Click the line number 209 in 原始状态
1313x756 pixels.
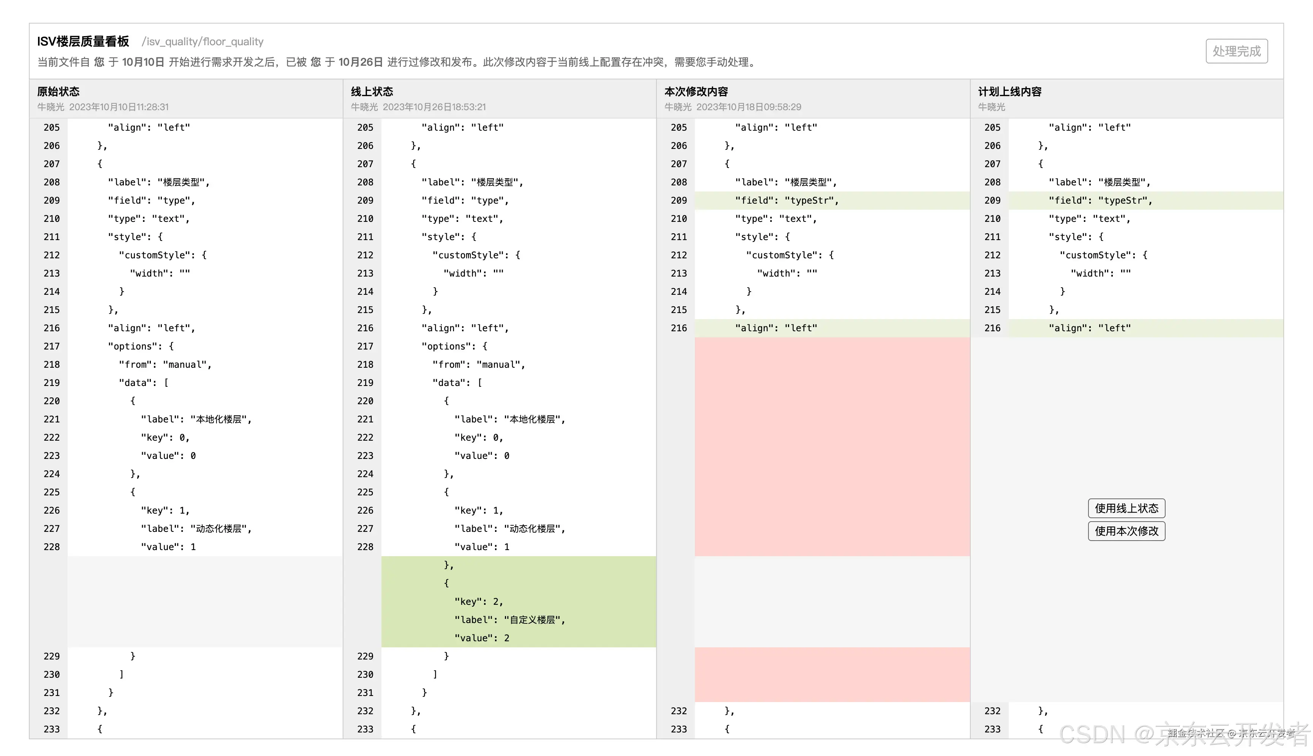pyautogui.click(x=51, y=201)
